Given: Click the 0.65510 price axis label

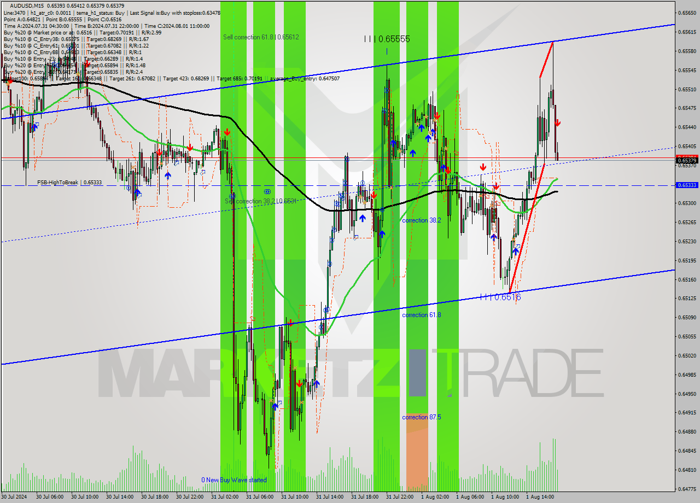Looking at the screenshot, I should (687, 89).
